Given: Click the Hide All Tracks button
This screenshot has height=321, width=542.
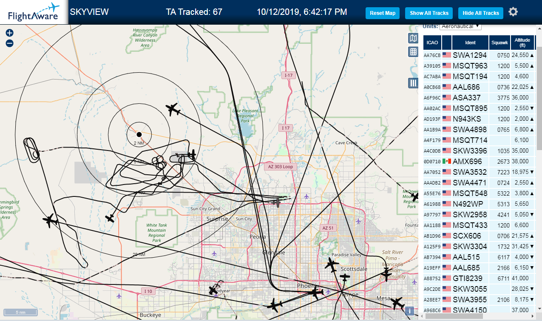Looking at the screenshot, I should coord(481,13).
